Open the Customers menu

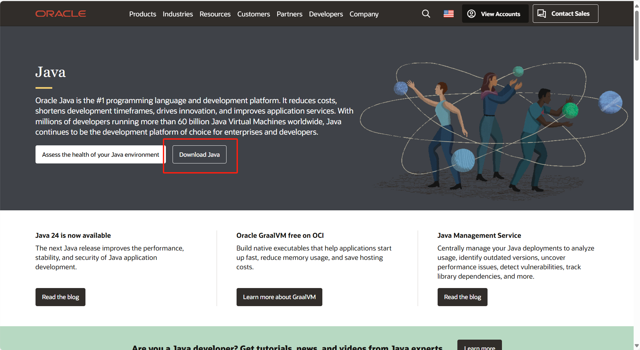(x=253, y=14)
